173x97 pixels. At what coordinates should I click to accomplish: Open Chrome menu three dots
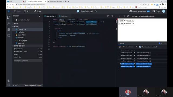coord(165,4)
